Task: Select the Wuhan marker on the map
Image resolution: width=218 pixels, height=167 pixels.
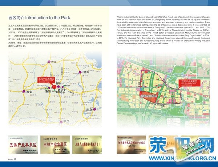Action: (x=61, y=121)
